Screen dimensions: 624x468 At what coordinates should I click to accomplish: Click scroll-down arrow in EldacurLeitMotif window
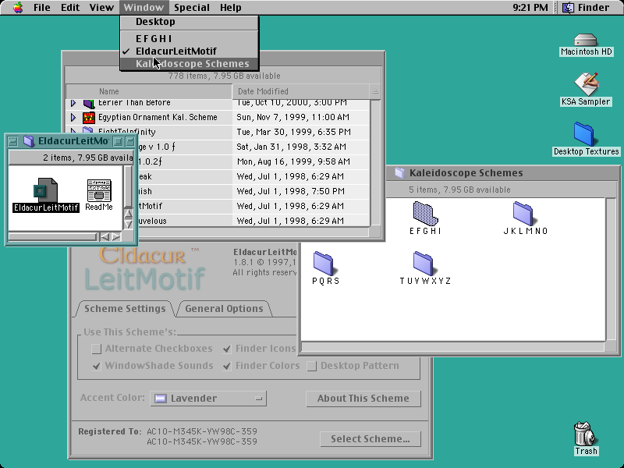(x=128, y=224)
